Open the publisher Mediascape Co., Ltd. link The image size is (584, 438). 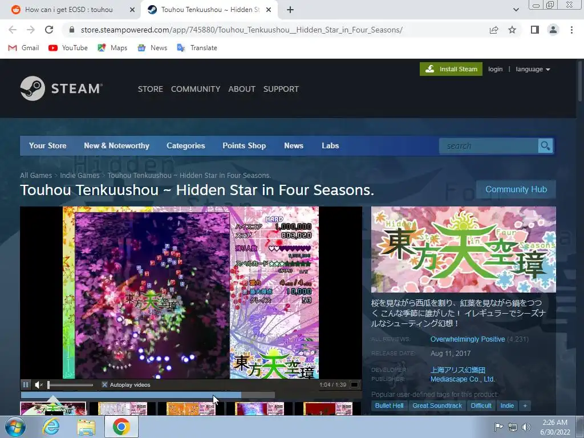pyautogui.click(x=462, y=379)
